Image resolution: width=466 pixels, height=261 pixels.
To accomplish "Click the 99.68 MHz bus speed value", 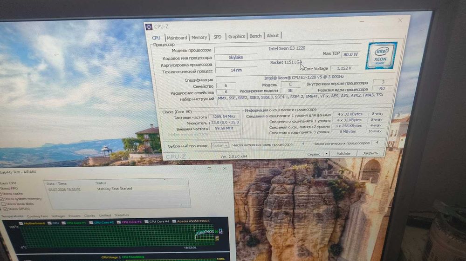I will tap(225, 128).
